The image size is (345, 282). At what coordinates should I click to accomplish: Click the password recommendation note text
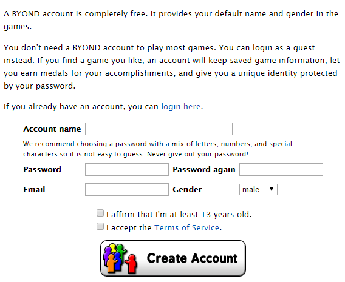157,149
